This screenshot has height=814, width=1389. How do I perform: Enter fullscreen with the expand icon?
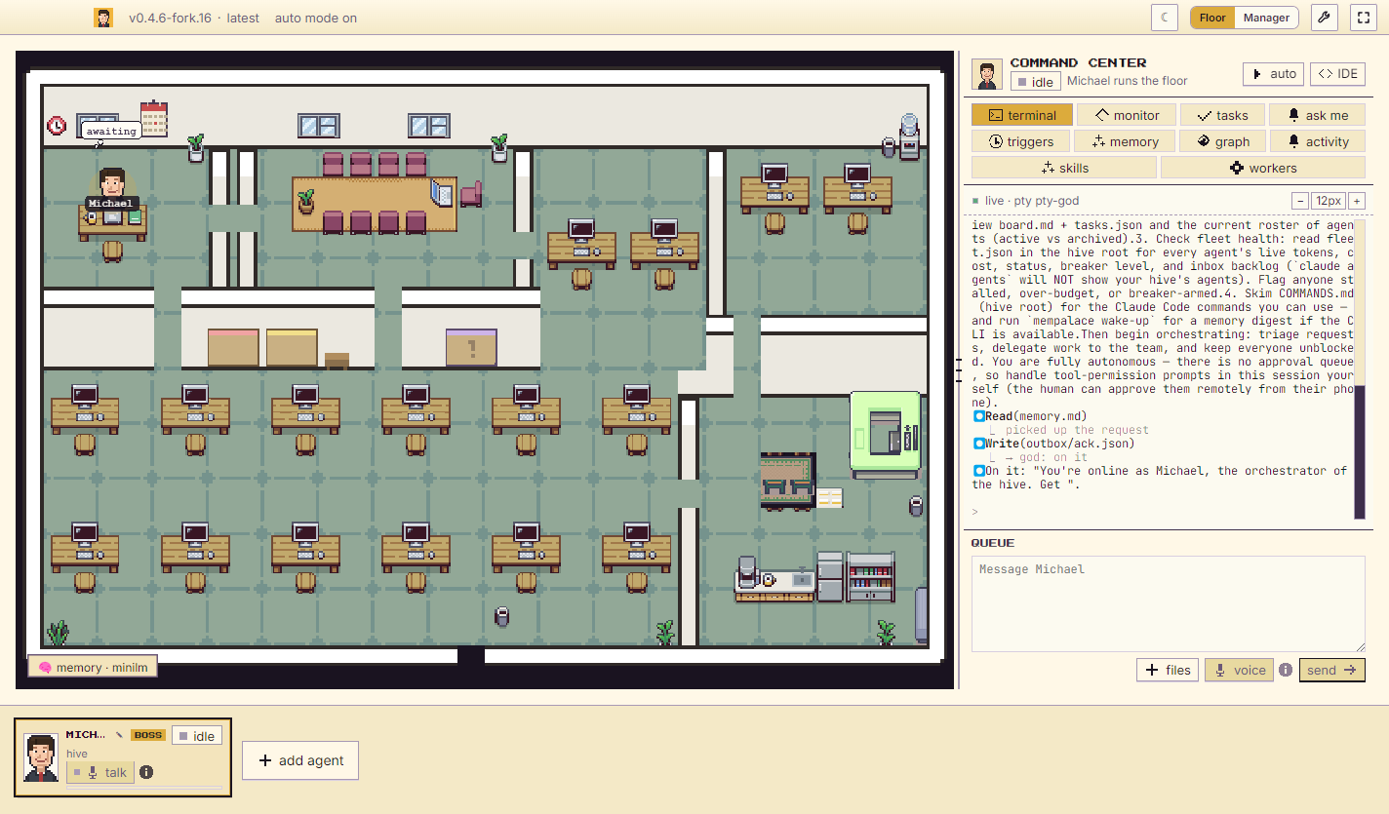1363,18
